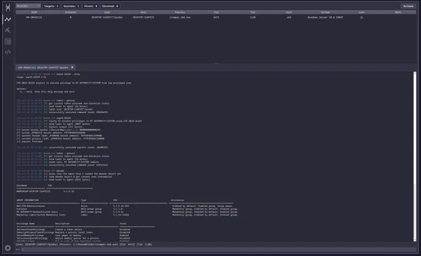Sort by the Process column header
This screenshot has height=256, width=421.
(180, 12)
